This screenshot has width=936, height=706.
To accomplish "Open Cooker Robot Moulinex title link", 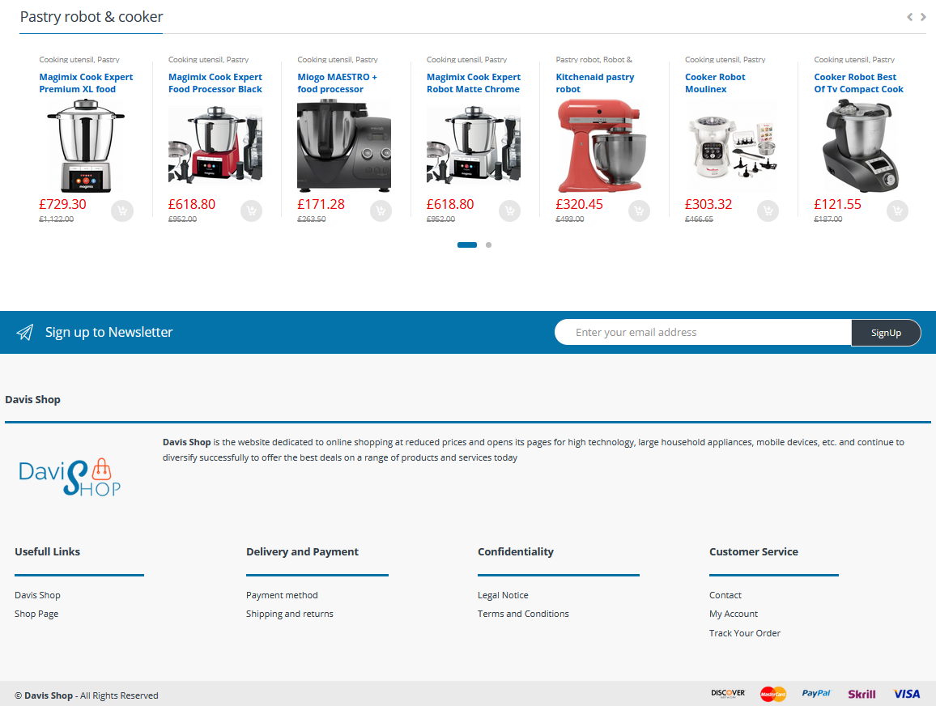I will pos(715,83).
